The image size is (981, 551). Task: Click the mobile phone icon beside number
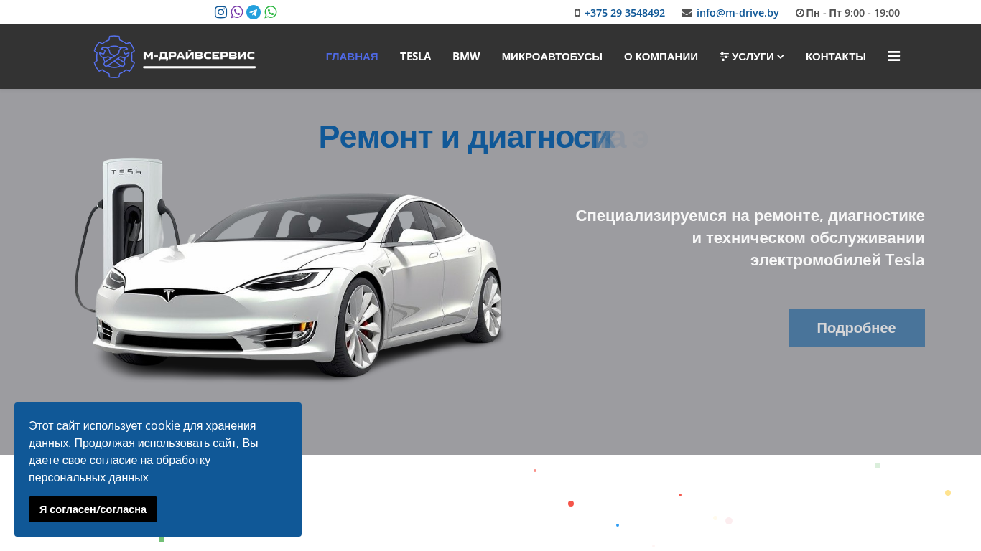(x=577, y=13)
